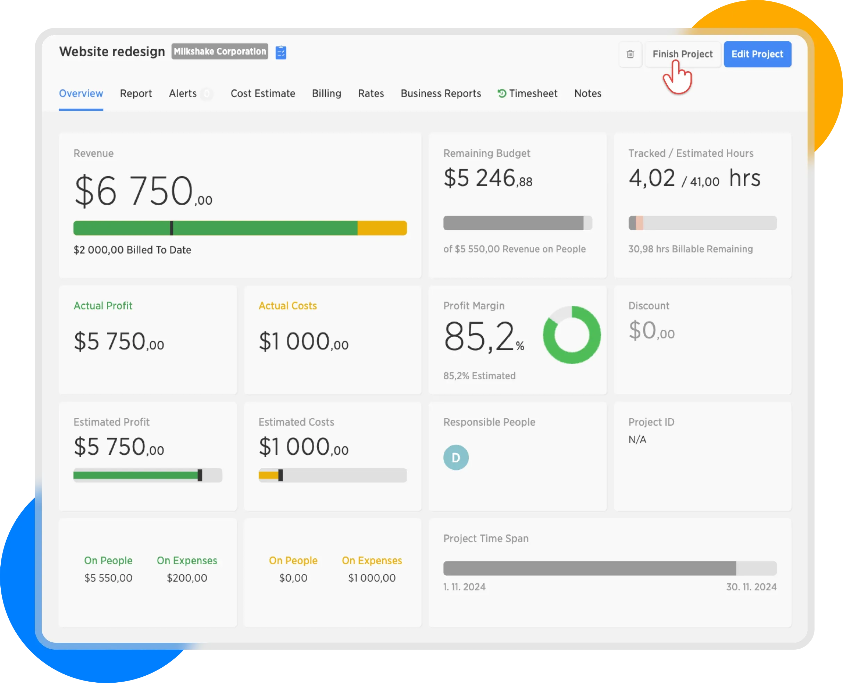
Task: Open the Rates tab
Action: tap(371, 94)
